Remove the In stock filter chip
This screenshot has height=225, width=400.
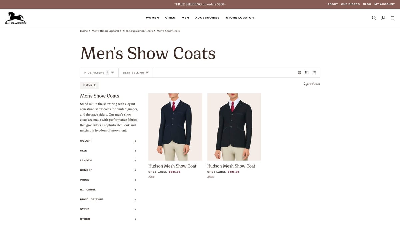click(x=95, y=85)
